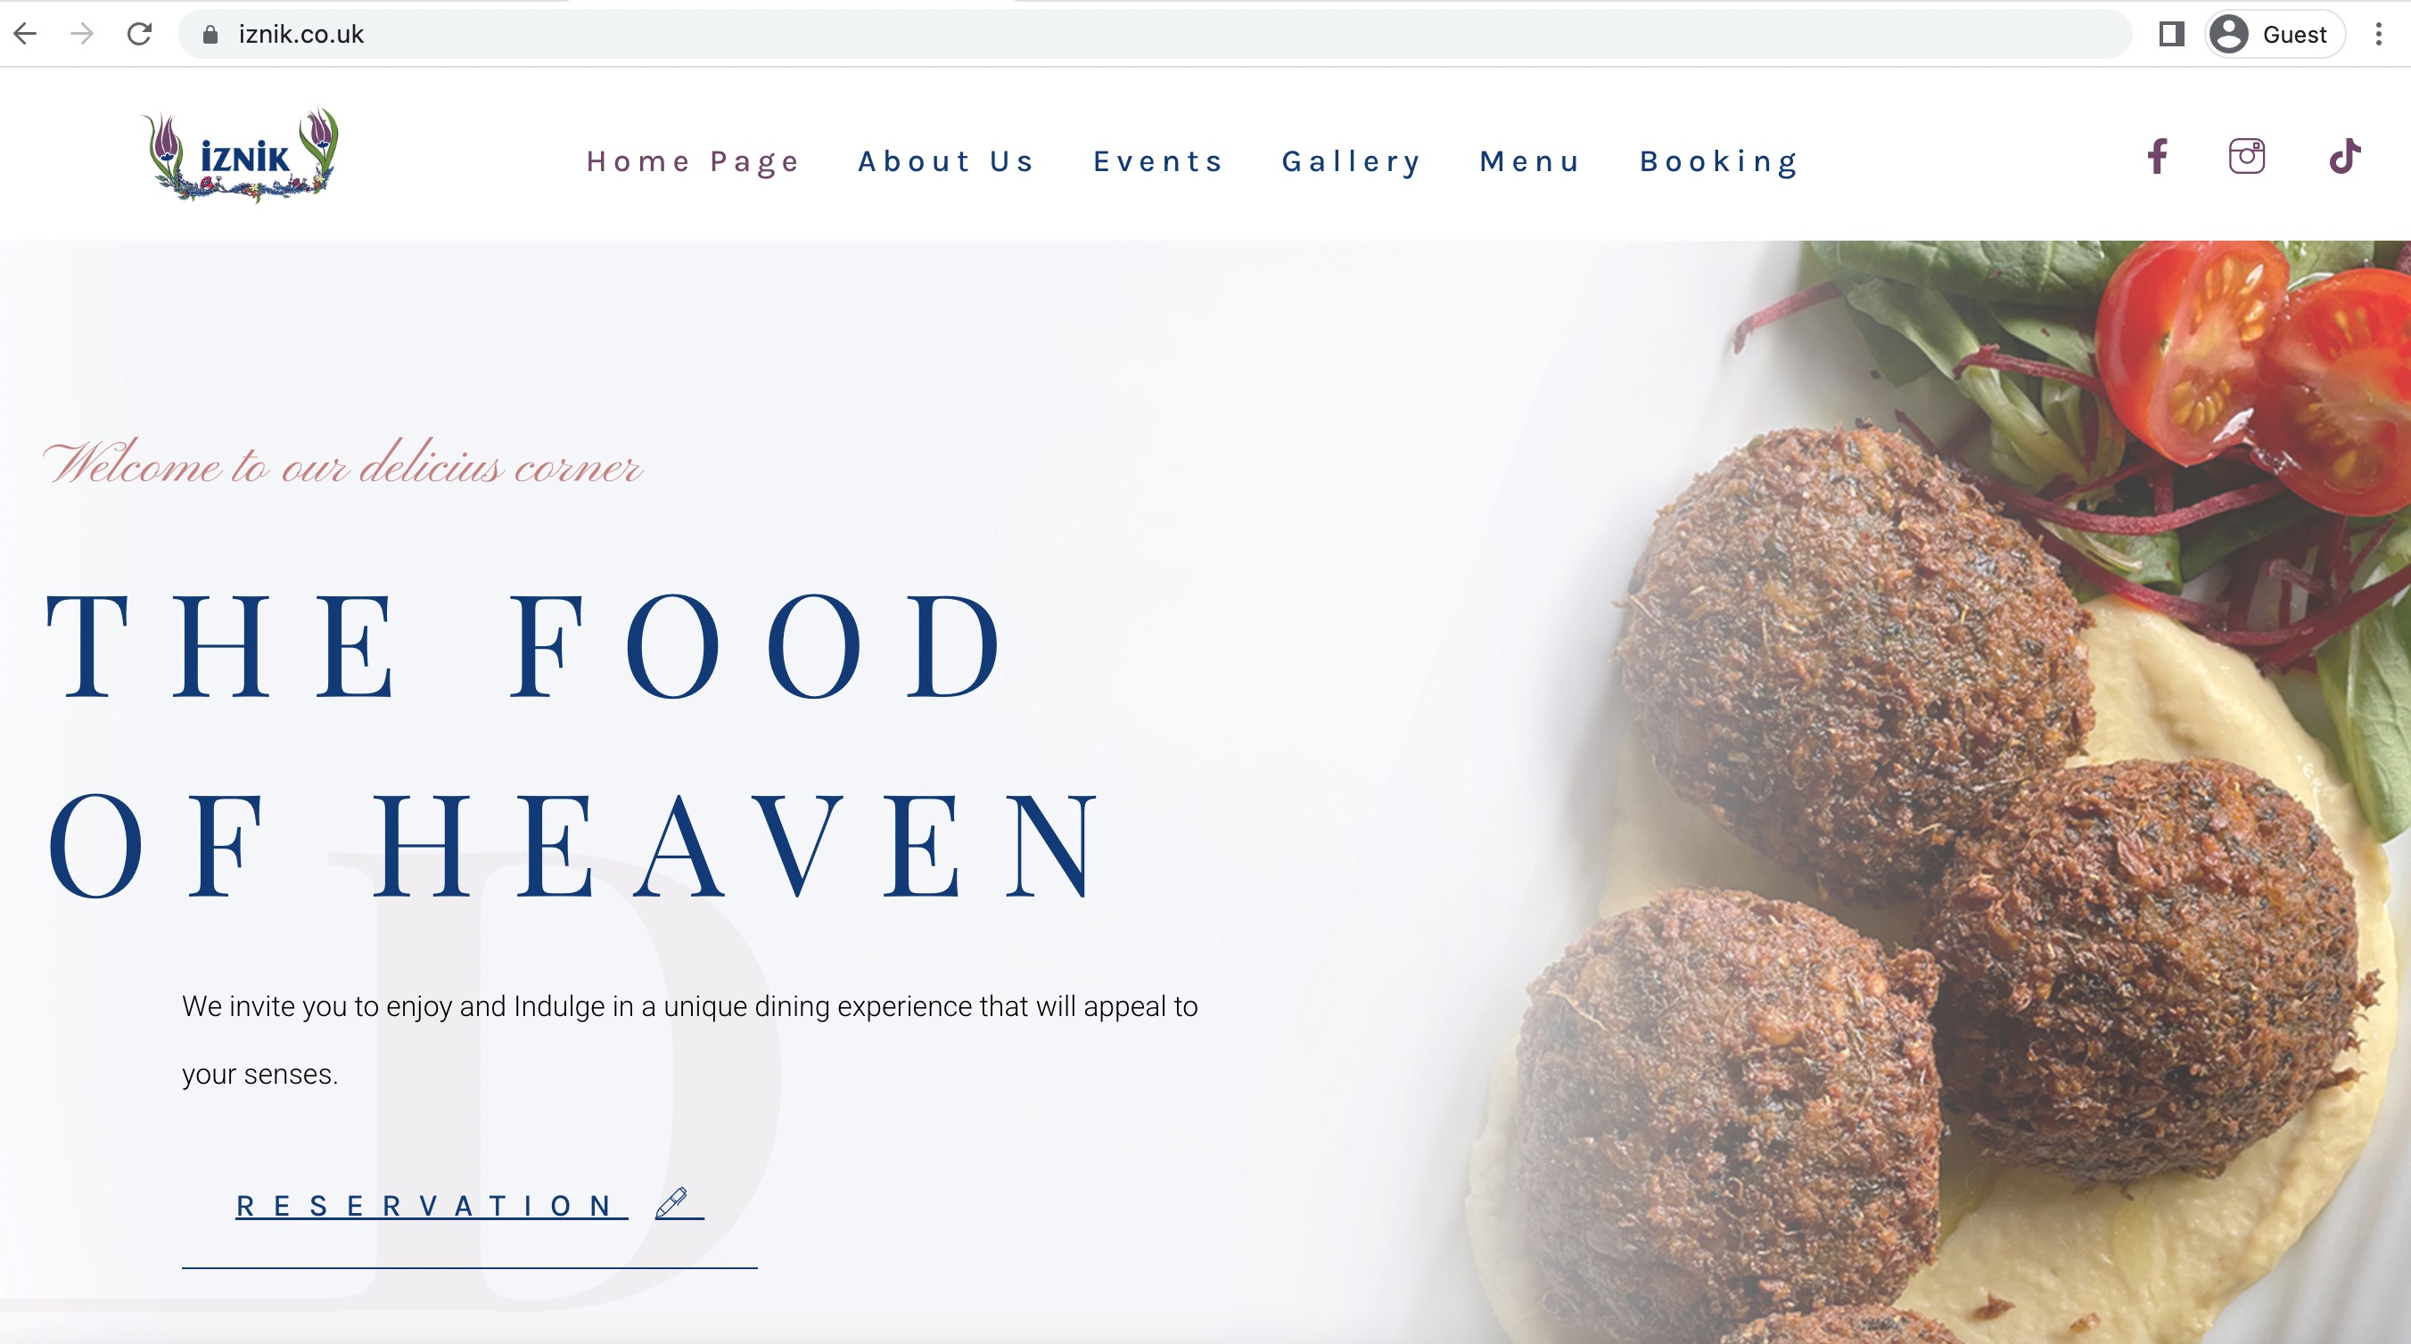This screenshot has width=2411, height=1344.
Task: Click the lock icon beside the URL
Action: pos(210,35)
